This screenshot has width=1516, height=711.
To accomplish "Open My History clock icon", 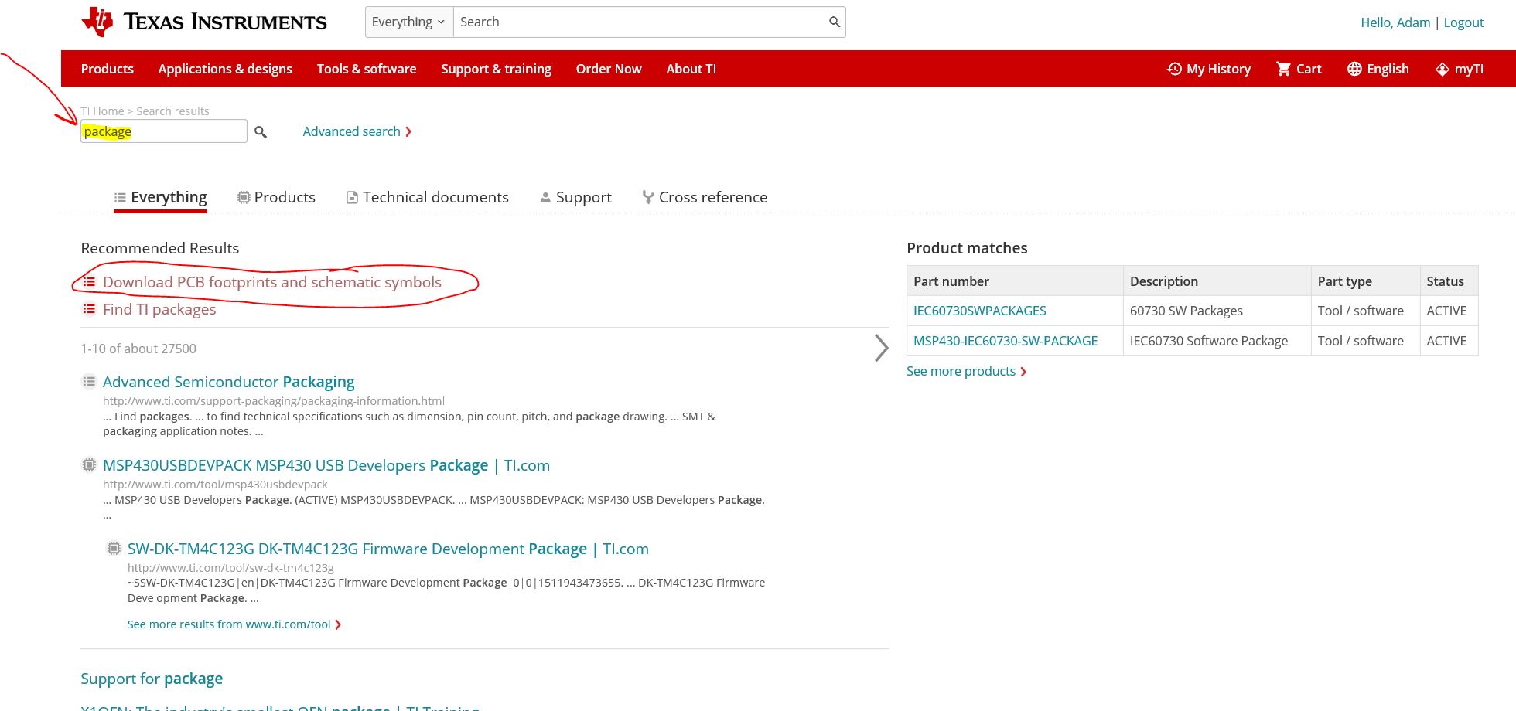I will (x=1174, y=69).
